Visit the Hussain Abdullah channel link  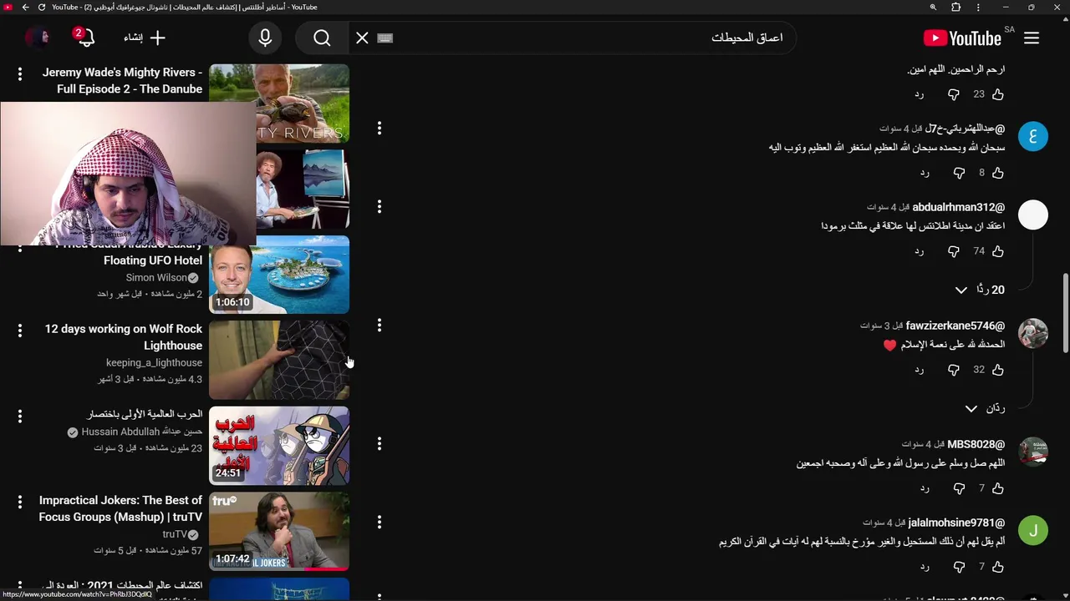[142, 432]
